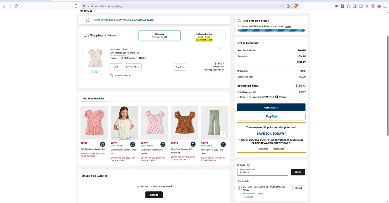The image size is (389, 203).
Task: Click quick-add icon on Floral Textured Puff Sleeve Top
Action: pyautogui.click(x=193, y=144)
